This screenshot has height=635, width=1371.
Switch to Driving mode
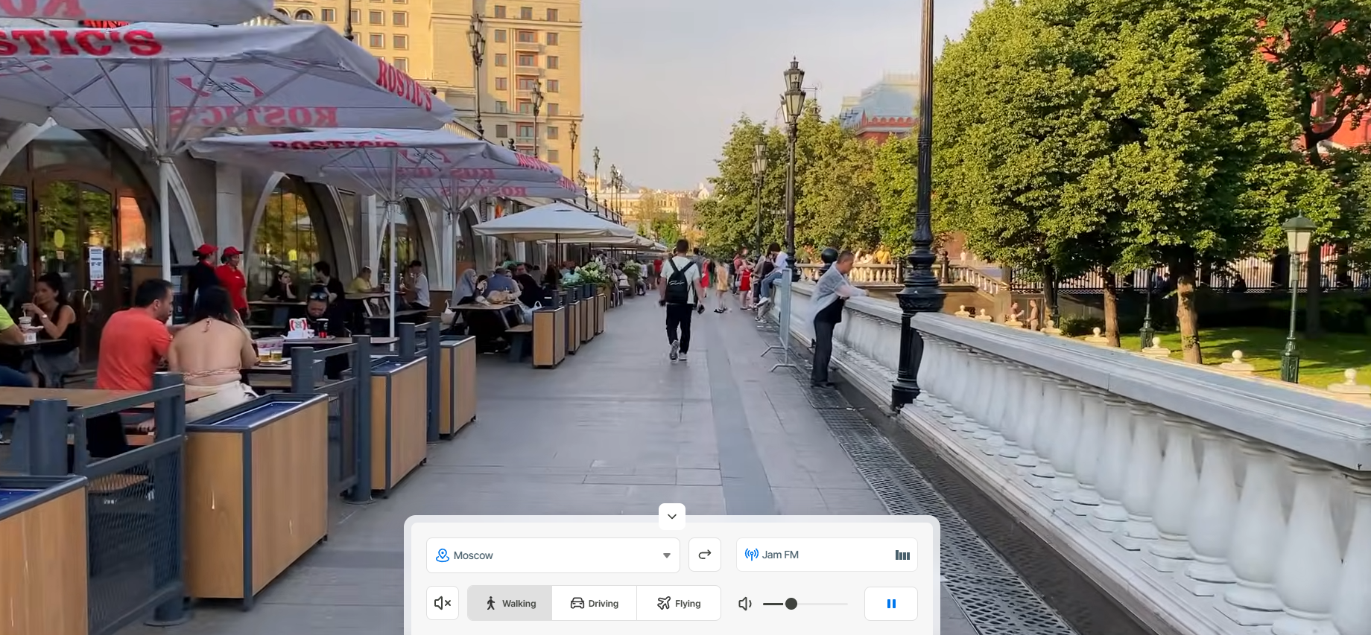pos(594,603)
